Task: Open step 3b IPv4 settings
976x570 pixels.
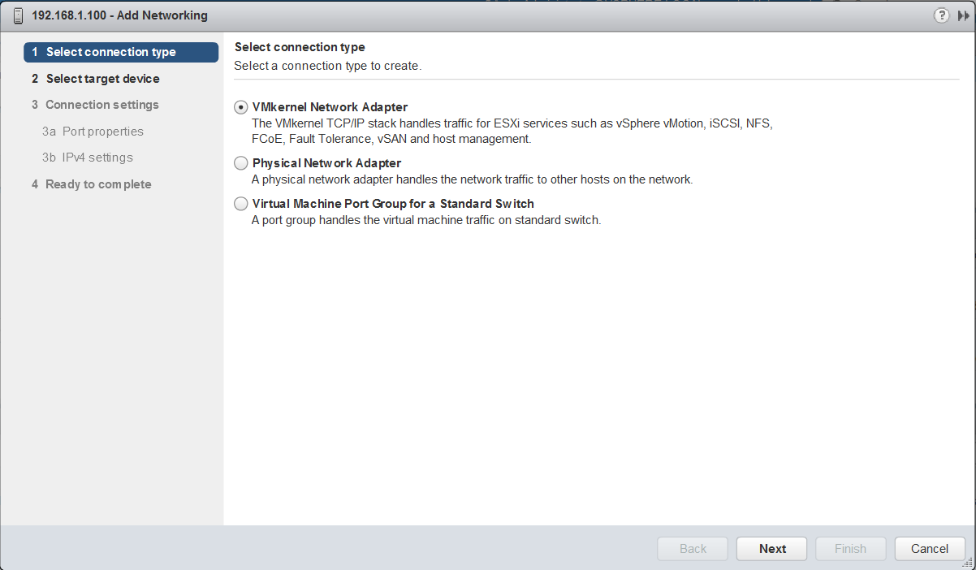Action: coord(87,158)
